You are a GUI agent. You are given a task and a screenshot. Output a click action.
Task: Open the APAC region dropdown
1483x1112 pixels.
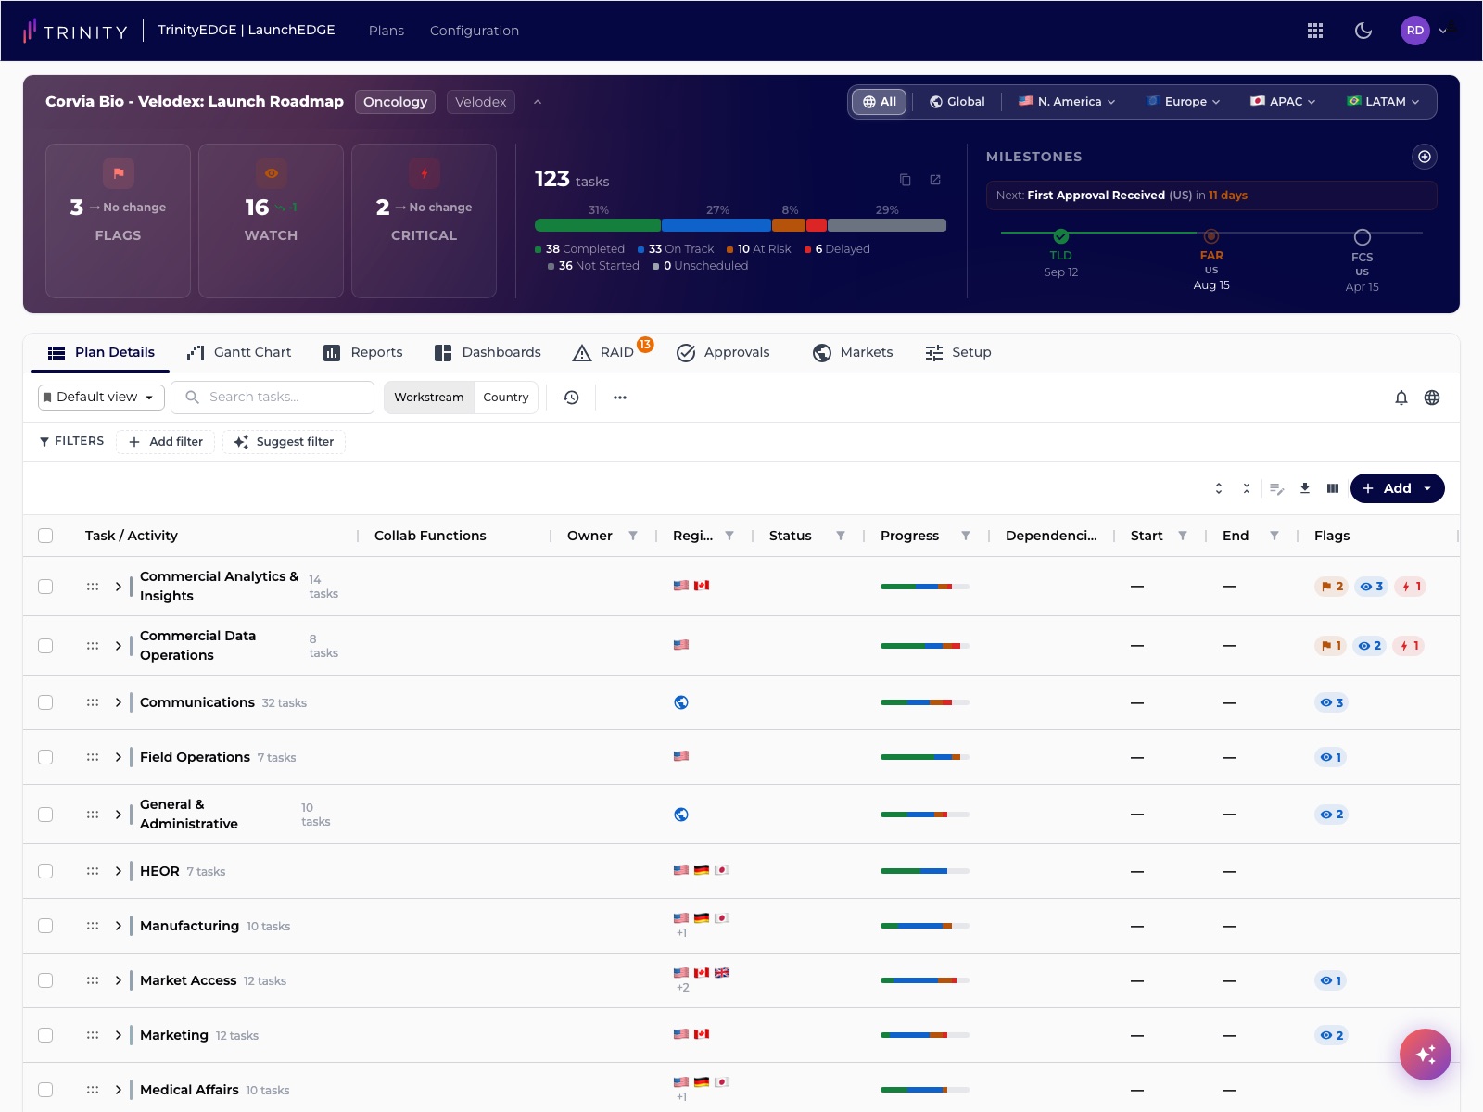[1283, 102]
